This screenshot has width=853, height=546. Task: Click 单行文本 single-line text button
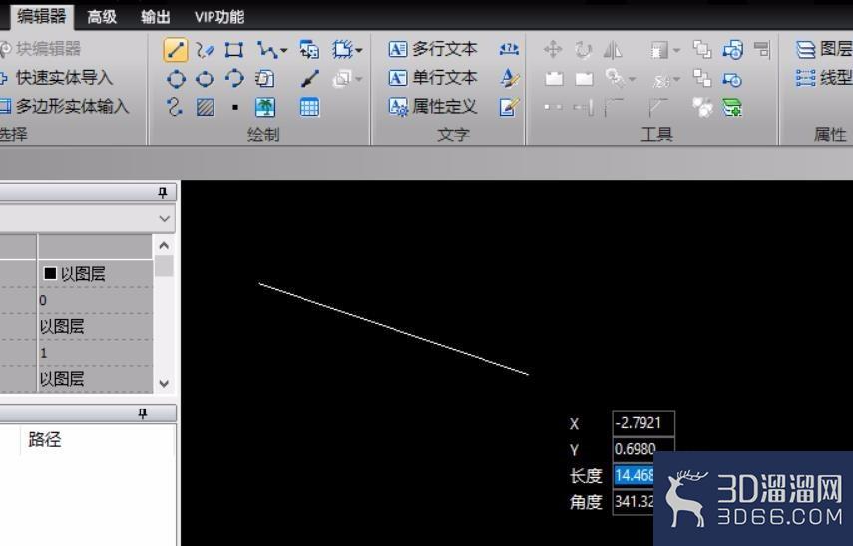[x=432, y=78]
